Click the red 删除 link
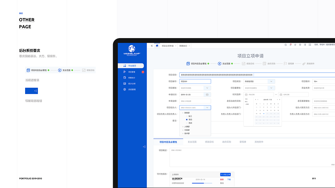This screenshot has height=188, width=335. coord(222,180)
